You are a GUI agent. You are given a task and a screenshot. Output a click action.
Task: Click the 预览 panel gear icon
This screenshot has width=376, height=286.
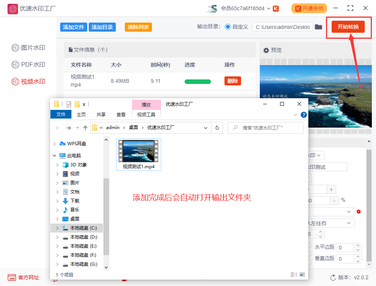(x=266, y=50)
